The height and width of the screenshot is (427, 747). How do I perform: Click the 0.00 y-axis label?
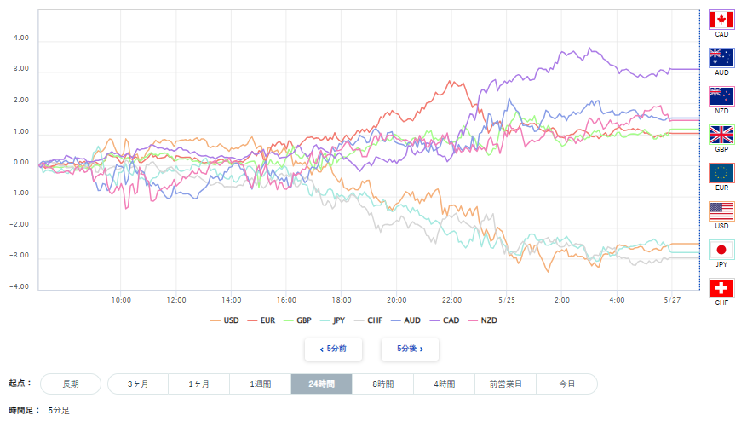tap(21, 163)
